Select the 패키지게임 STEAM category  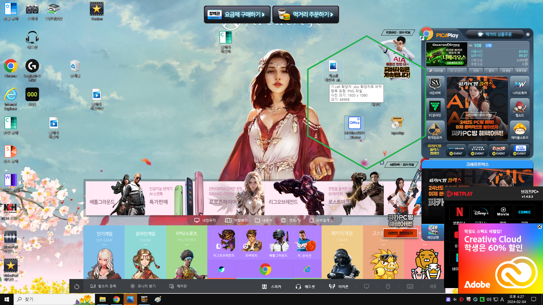(x=342, y=252)
